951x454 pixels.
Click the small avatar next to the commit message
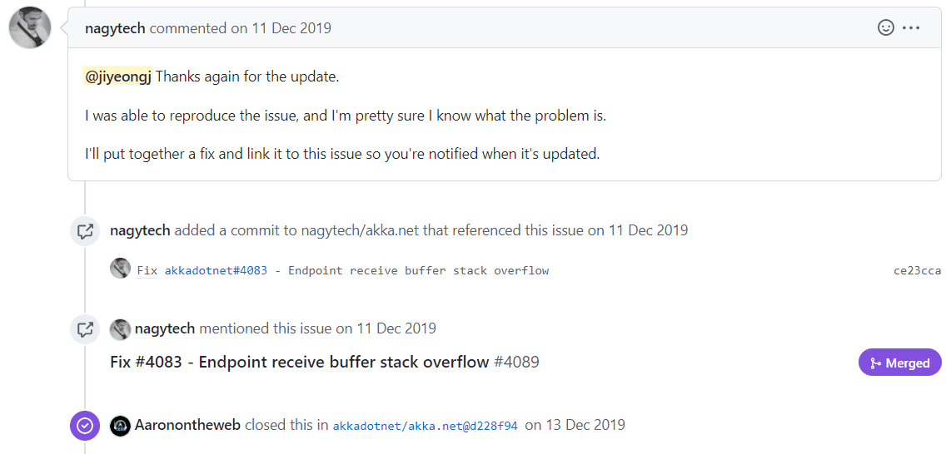(120, 269)
